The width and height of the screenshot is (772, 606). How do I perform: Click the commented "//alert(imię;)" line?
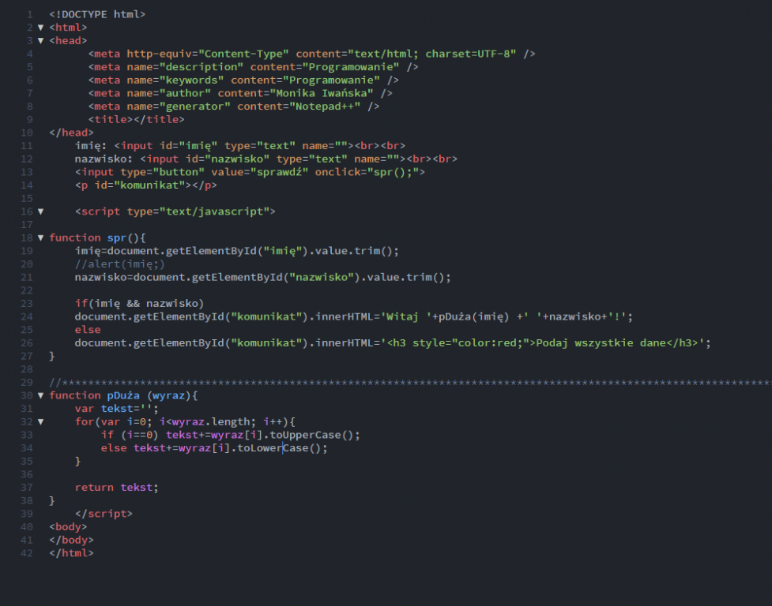[120, 264]
